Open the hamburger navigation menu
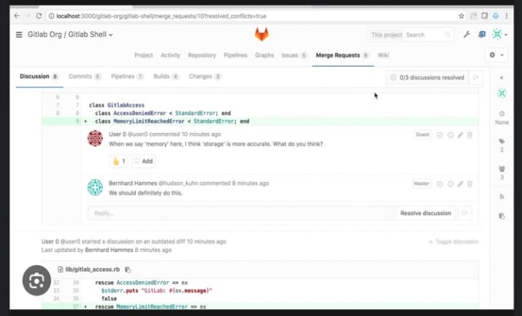 point(19,35)
